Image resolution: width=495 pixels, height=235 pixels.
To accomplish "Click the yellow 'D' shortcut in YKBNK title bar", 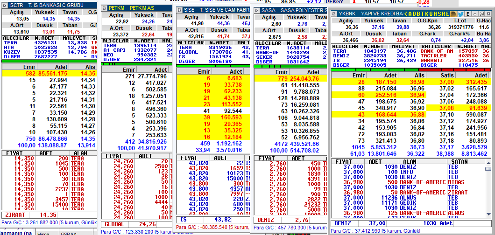I will (414, 14).
